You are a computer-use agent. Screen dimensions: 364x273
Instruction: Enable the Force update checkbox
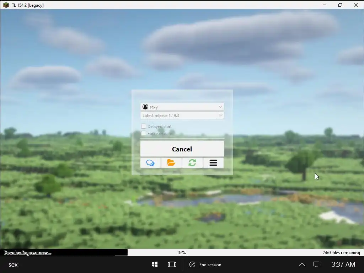[144, 134]
